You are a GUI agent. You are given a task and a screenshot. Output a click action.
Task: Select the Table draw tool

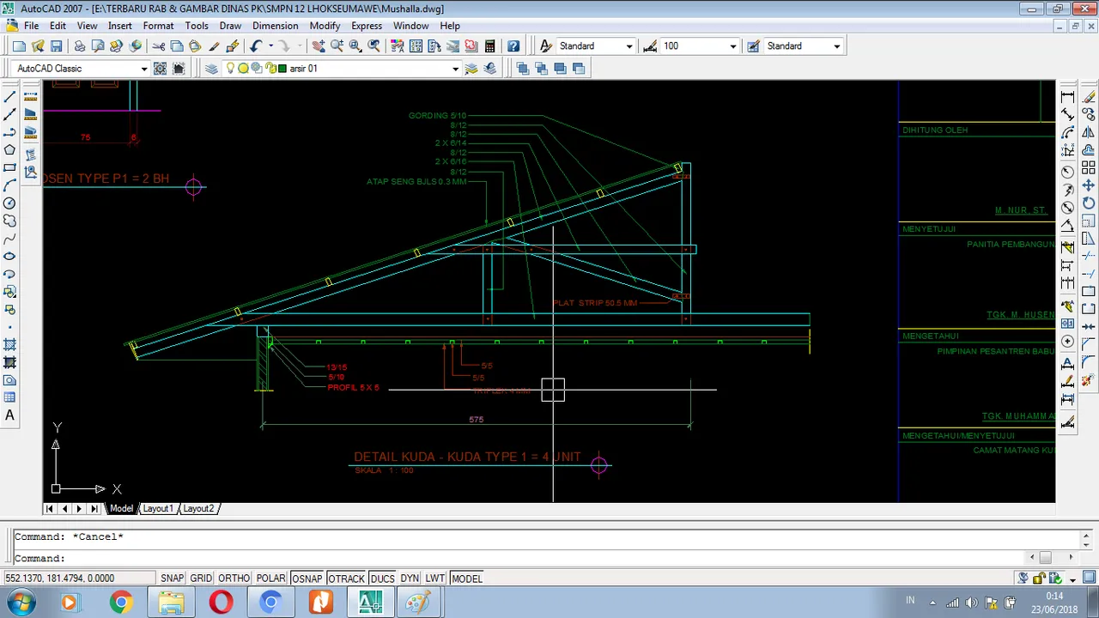tap(10, 397)
